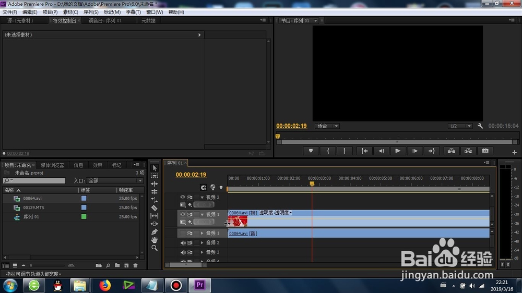Screen dimensions: 522x293
Task: Mute 音频 3 track speaker
Action: [x=183, y=252]
